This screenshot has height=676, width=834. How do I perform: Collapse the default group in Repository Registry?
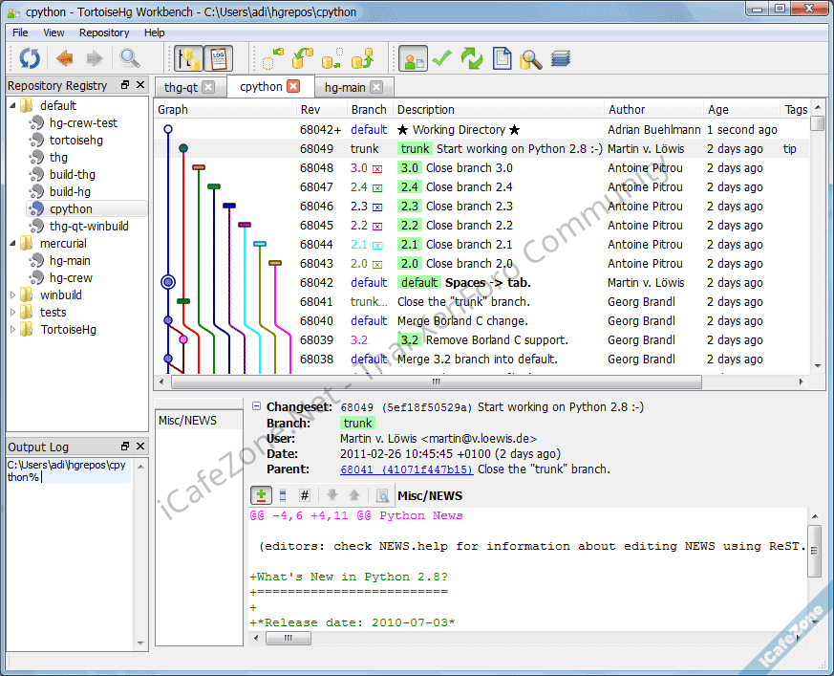click(x=13, y=106)
